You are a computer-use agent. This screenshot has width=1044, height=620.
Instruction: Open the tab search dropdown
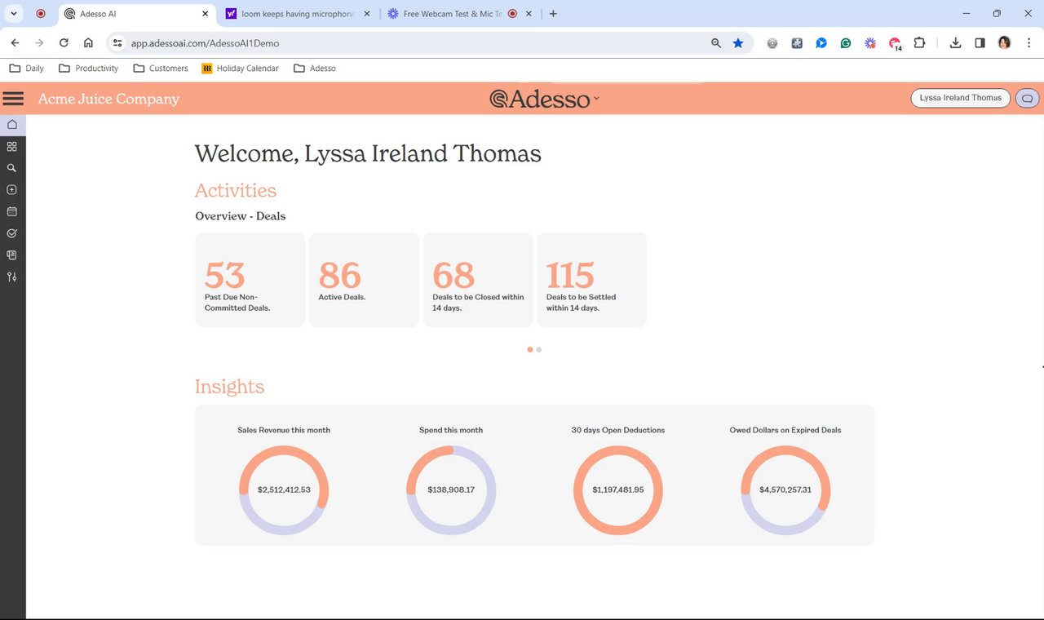(x=14, y=14)
